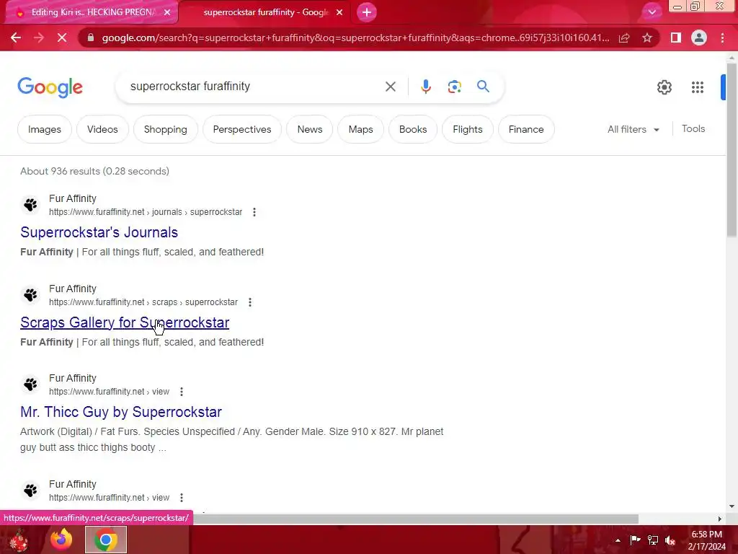
Task: View site security lock info
Action: [x=91, y=38]
